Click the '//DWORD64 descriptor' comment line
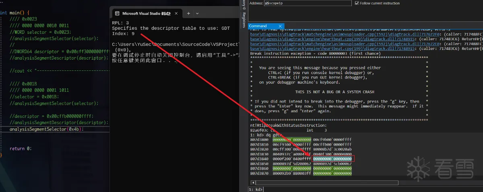Screen dimensions: 483x192 pos(60,52)
